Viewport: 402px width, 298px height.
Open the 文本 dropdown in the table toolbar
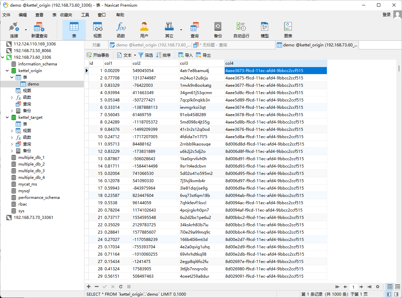point(135,55)
